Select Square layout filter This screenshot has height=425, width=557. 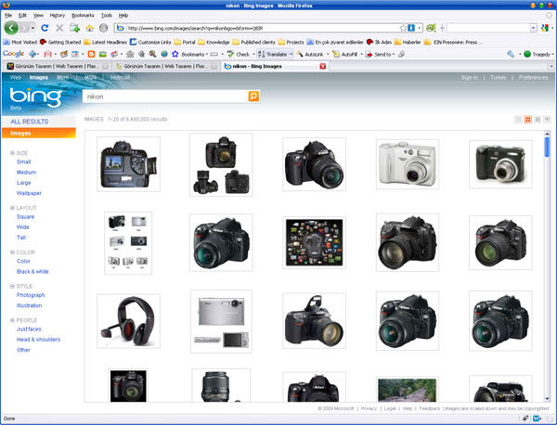(x=25, y=216)
